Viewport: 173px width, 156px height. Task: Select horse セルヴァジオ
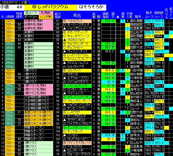coord(77,67)
